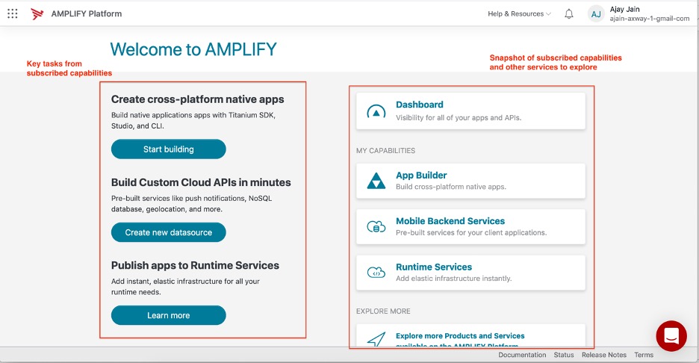The width and height of the screenshot is (699, 363).
Task: Click the Start building button
Action: 169,149
